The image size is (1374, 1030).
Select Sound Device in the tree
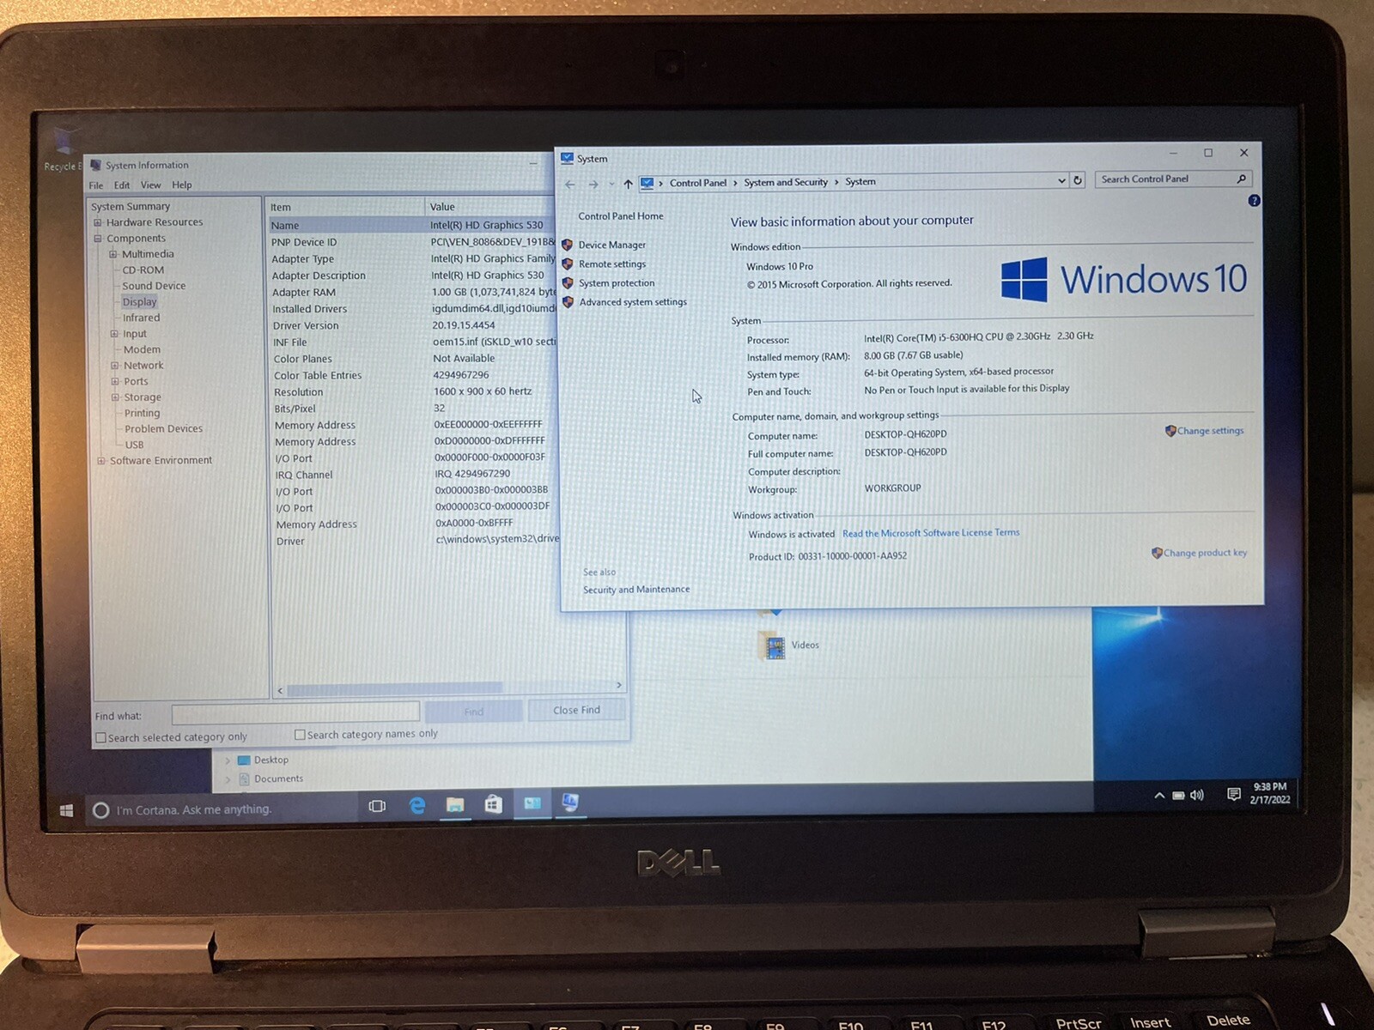(154, 286)
